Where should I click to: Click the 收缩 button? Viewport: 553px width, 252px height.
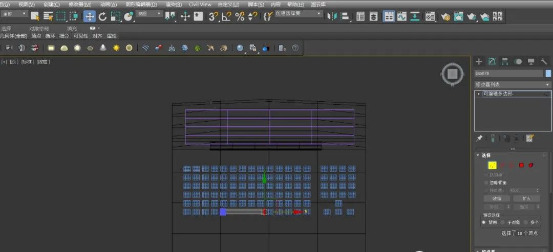[497, 198]
